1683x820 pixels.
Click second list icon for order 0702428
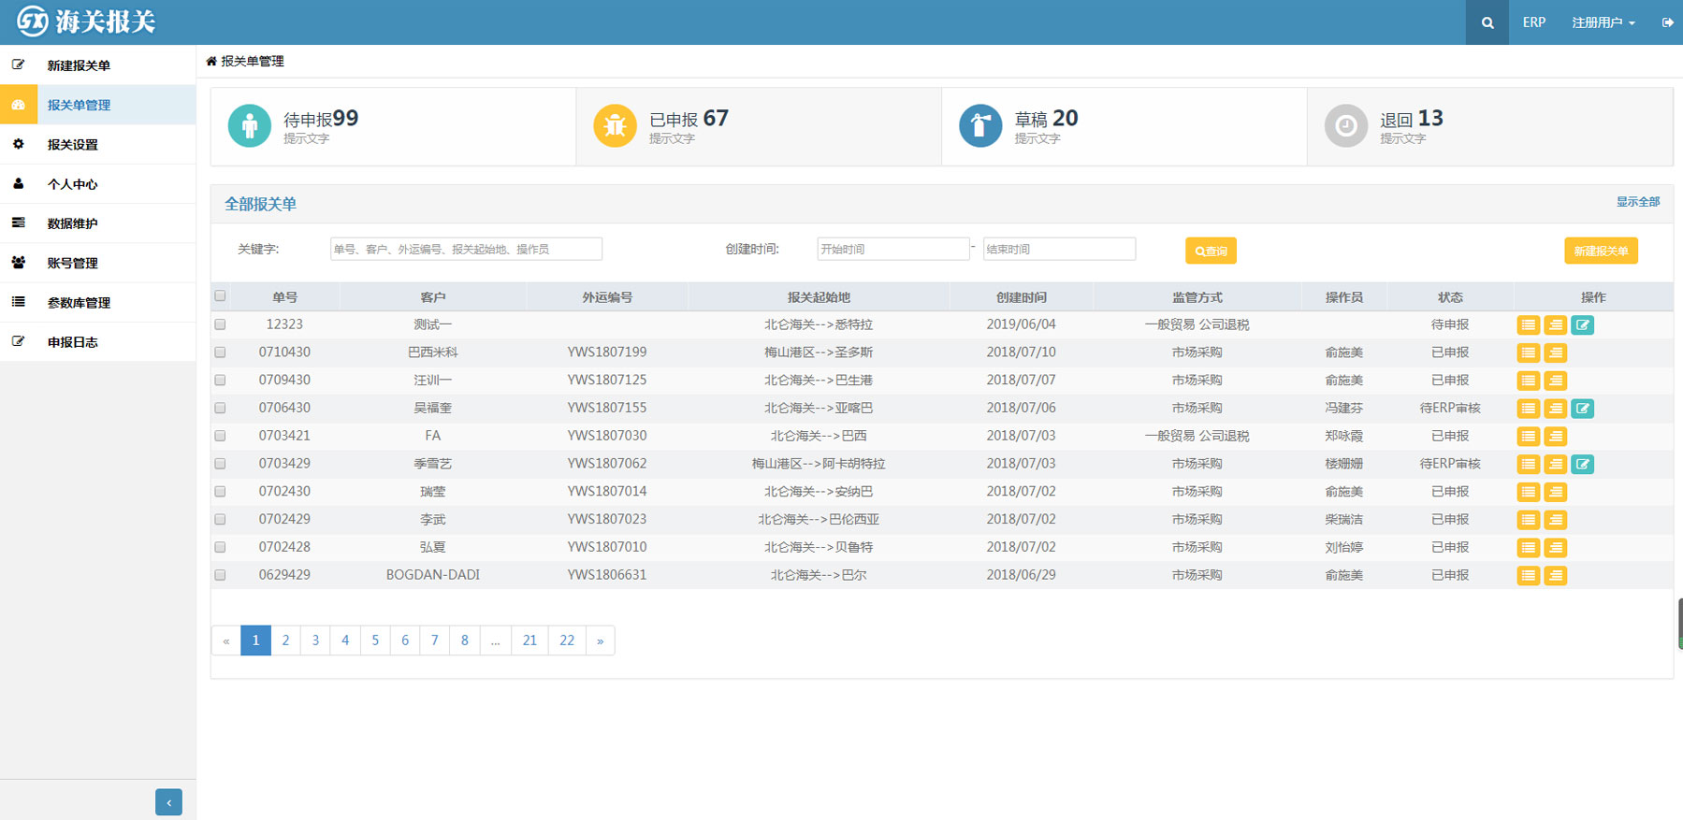(x=1555, y=548)
